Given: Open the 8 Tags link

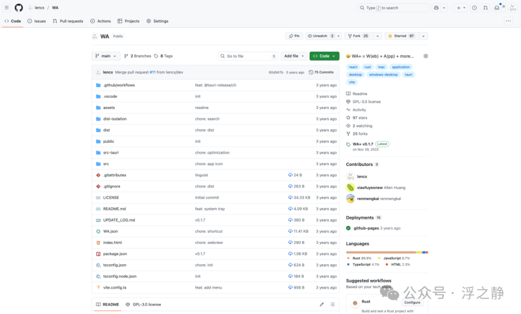Looking at the screenshot, I should pyautogui.click(x=163, y=56).
